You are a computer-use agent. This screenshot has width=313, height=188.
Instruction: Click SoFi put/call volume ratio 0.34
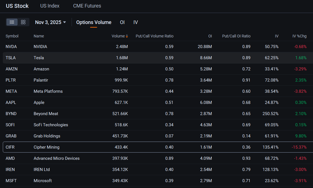[x=169, y=125]
